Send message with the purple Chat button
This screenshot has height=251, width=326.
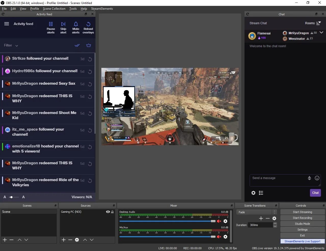click(315, 193)
